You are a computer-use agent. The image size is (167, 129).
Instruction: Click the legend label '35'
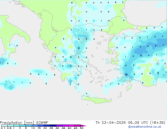click(63, 128)
